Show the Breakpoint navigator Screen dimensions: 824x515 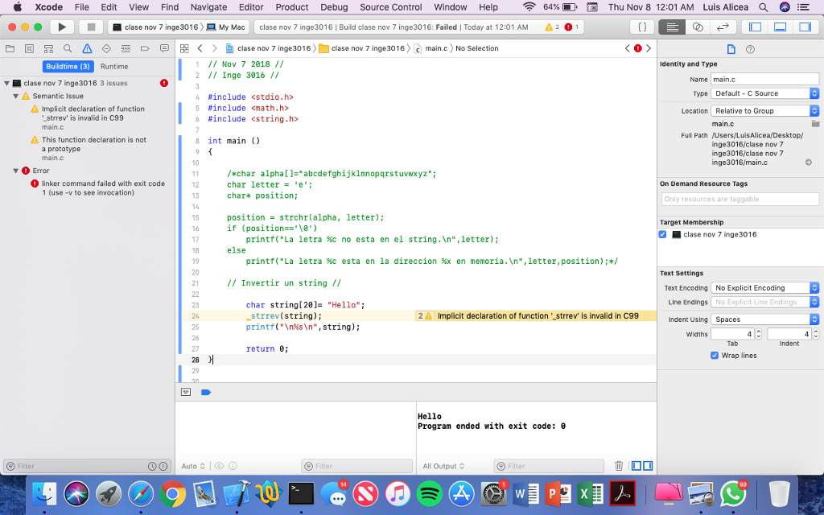pos(145,48)
